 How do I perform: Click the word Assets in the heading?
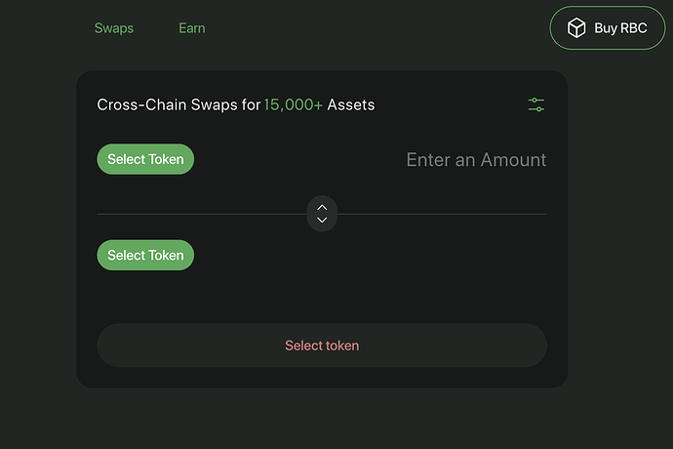351,104
